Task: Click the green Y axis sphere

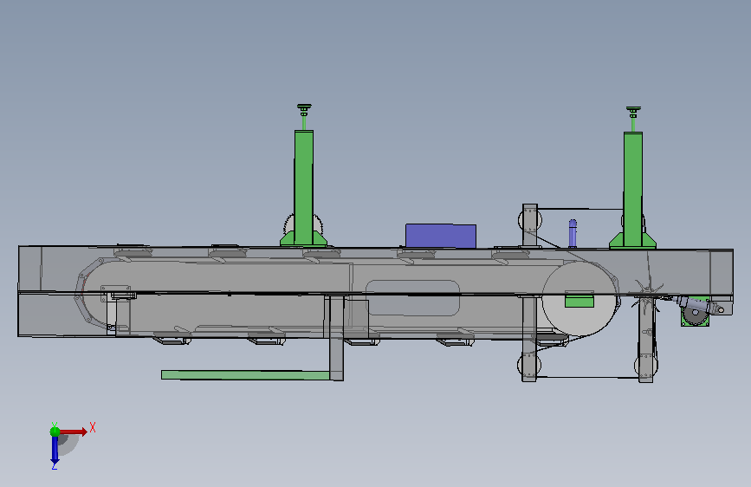Action: [x=55, y=432]
